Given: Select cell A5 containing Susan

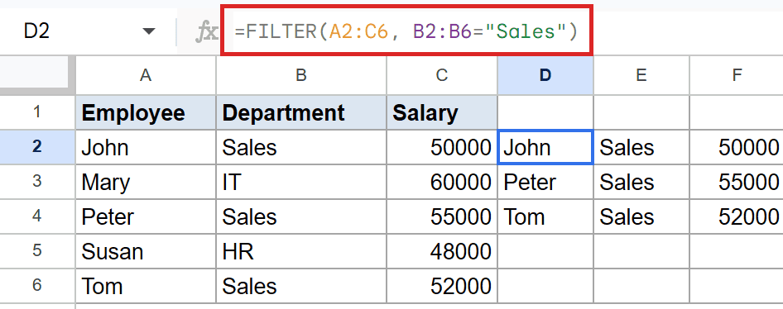Looking at the screenshot, I should 146,251.
